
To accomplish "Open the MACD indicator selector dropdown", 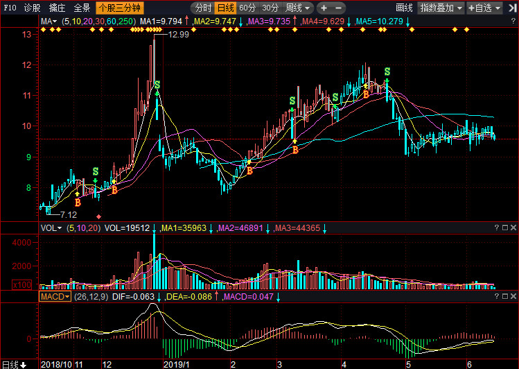I will tap(55, 296).
